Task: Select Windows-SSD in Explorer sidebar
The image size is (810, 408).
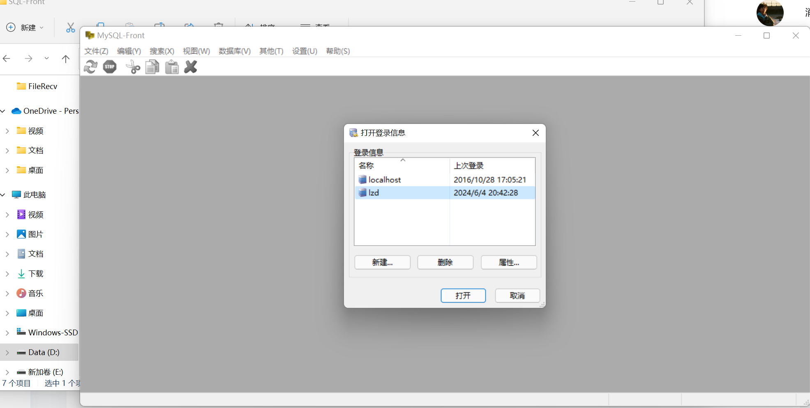Action: pyautogui.click(x=39, y=332)
